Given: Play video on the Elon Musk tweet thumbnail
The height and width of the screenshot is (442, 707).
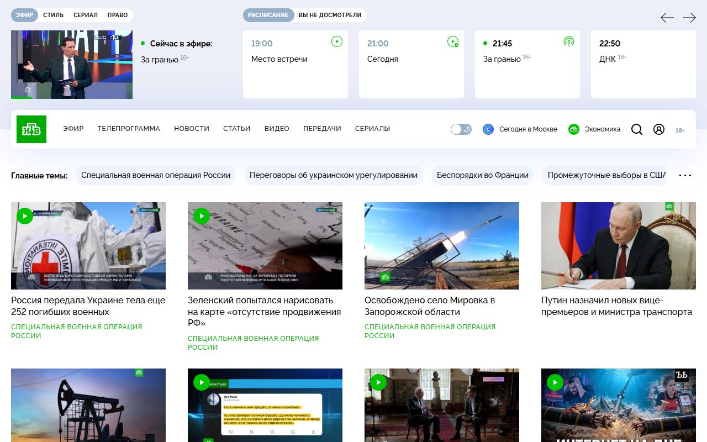Looking at the screenshot, I should point(202,382).
